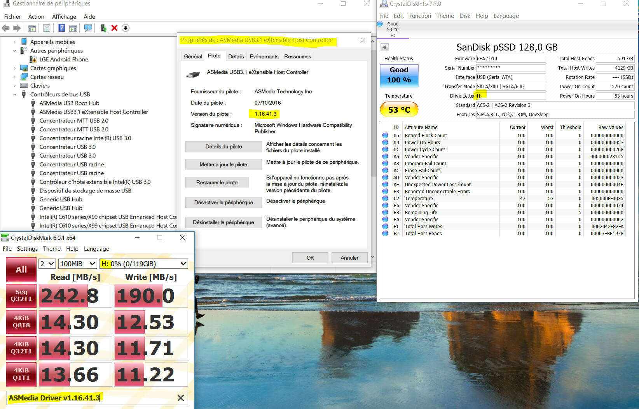Expand the Cartes graphiques node
Image resolution: width=639 pixels, height=409 pixels.
[x=15, y=68]
